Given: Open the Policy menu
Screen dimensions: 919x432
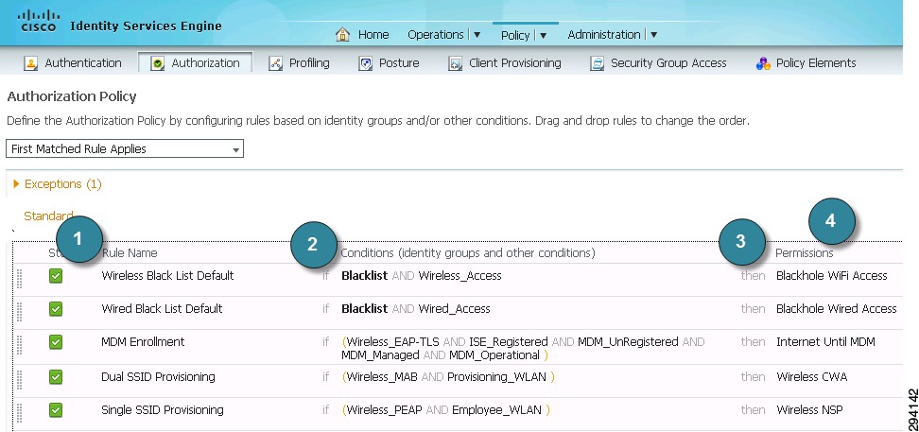Looking at the screenshot, I should 515,35.
